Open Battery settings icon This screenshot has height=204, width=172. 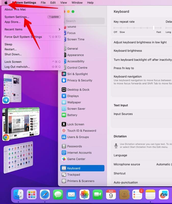click(64, 115)
